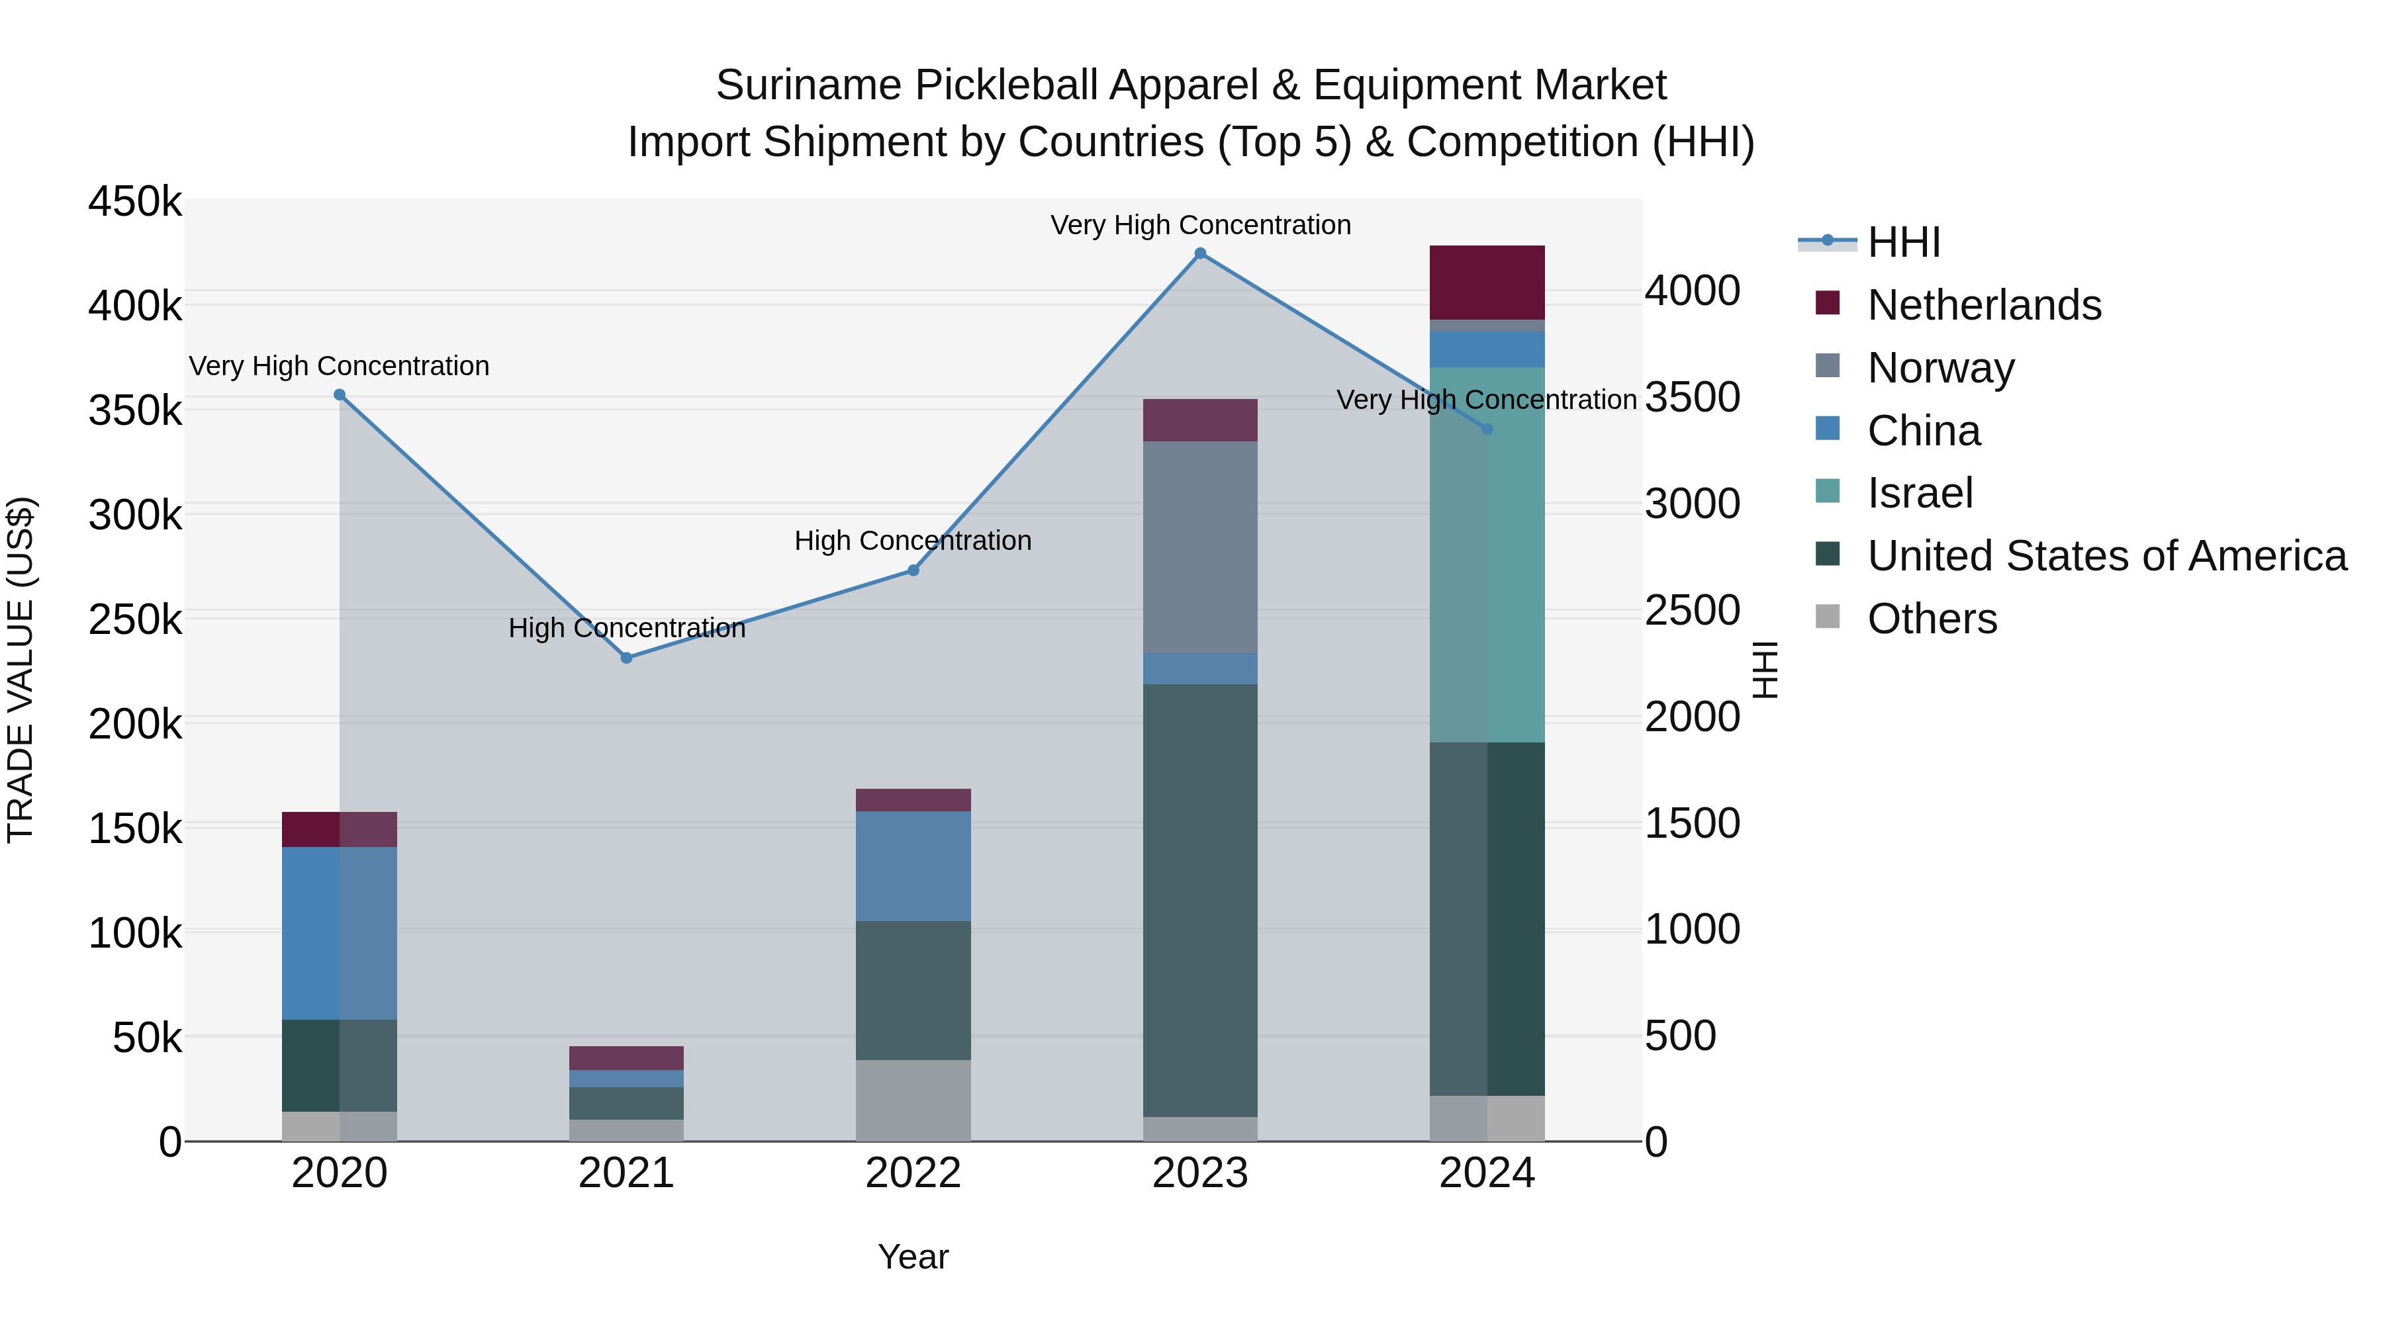
Task: Click the 2500 tick on HHI axis
Action: [x=1693, y=610]
